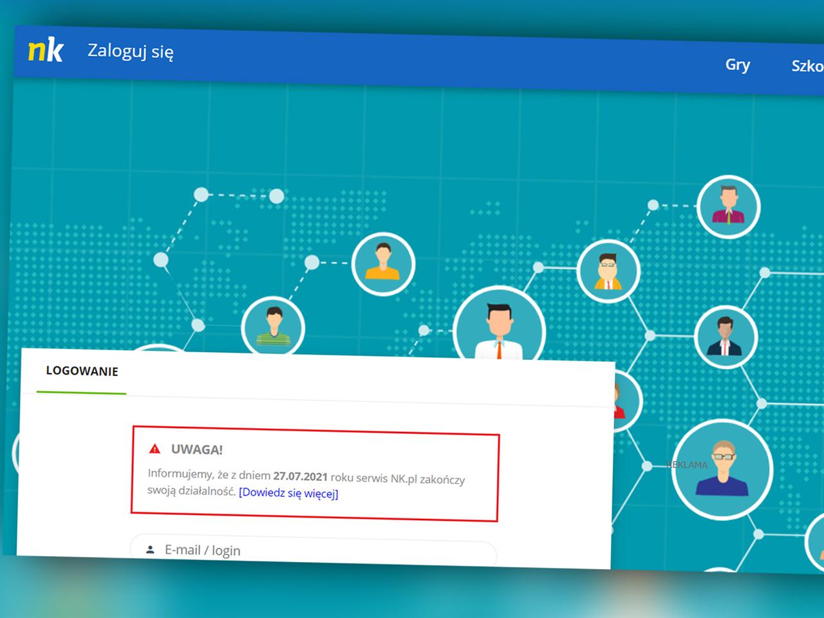Click the REKLAMA label
Screen dimensions: 824x618
[x=687, y=465]
